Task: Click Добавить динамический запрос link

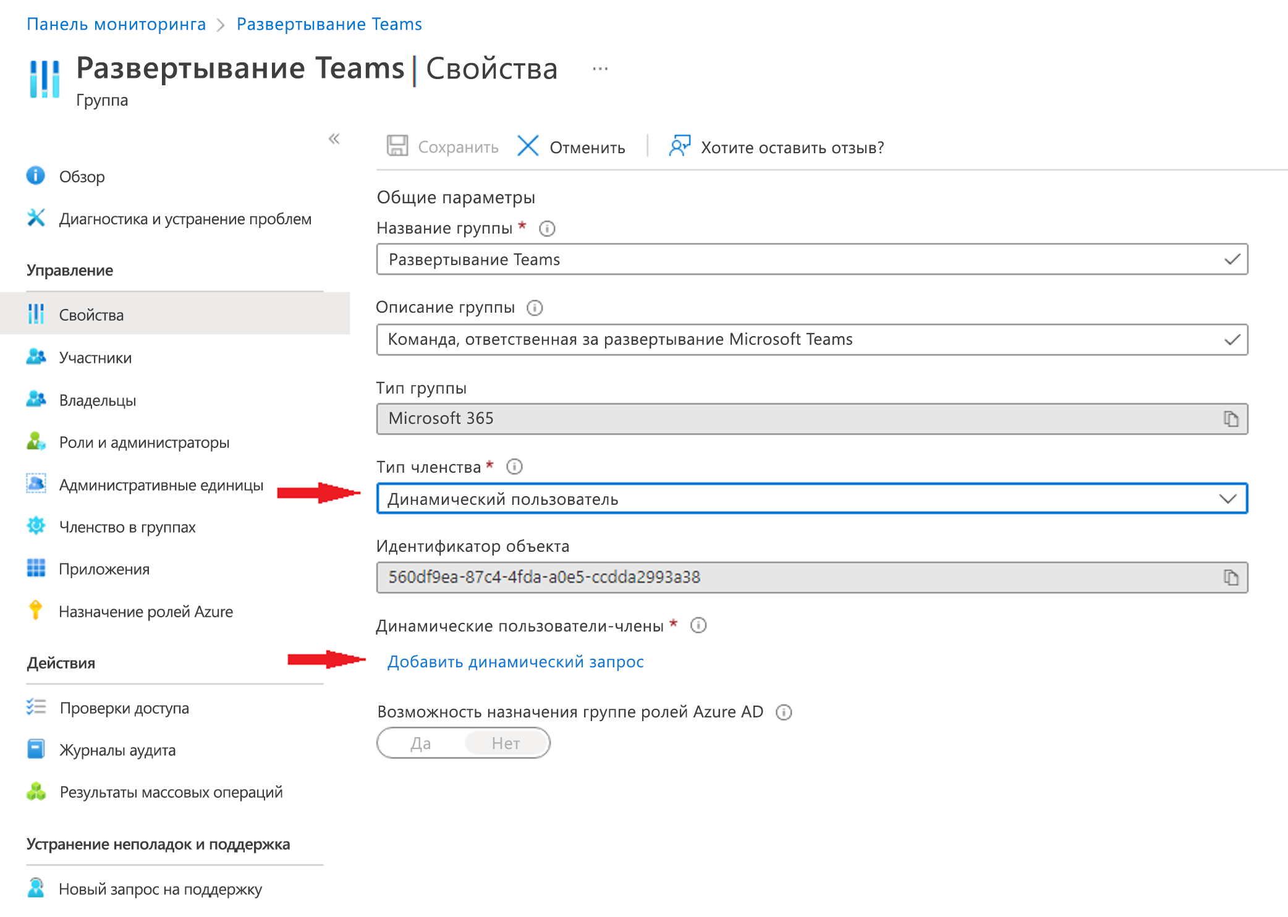Action: [515, 662]
